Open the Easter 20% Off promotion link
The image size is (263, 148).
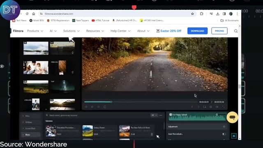(169, 31)
